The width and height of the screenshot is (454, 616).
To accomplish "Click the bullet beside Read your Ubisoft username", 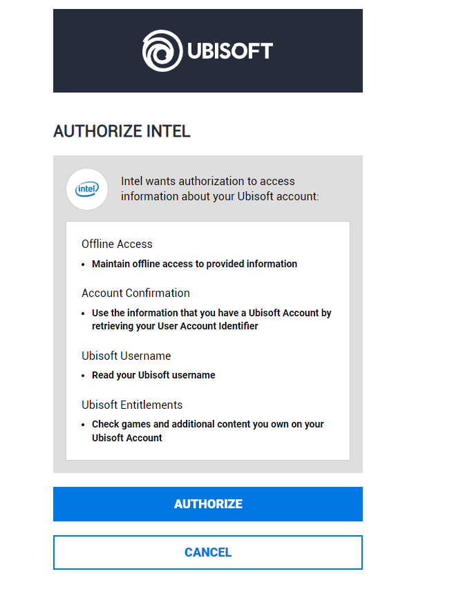I will [x=84, y=375].
